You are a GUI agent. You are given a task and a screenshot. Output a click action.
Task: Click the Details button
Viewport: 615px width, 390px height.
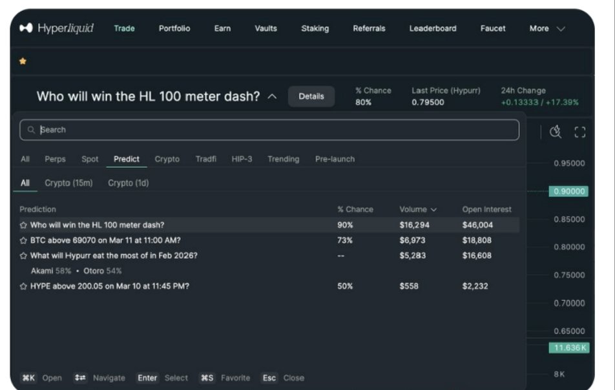(311, 96)
